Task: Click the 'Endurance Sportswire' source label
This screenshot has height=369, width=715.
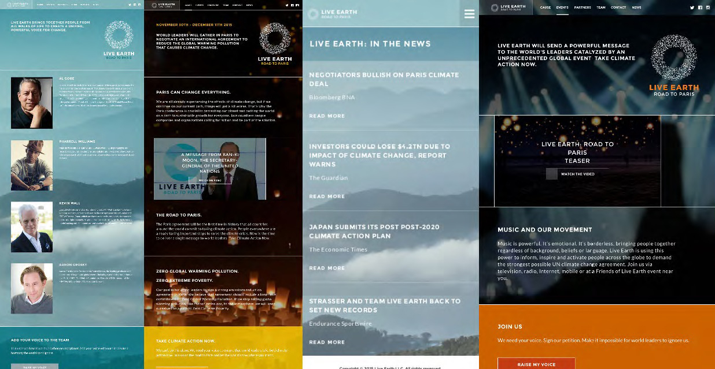Action: click(340, 324)
